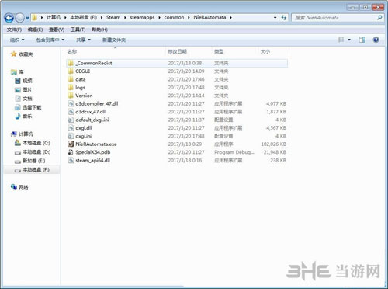Click common in the address breadcrumb
This screenshot has height=289, width=388.
174,17
